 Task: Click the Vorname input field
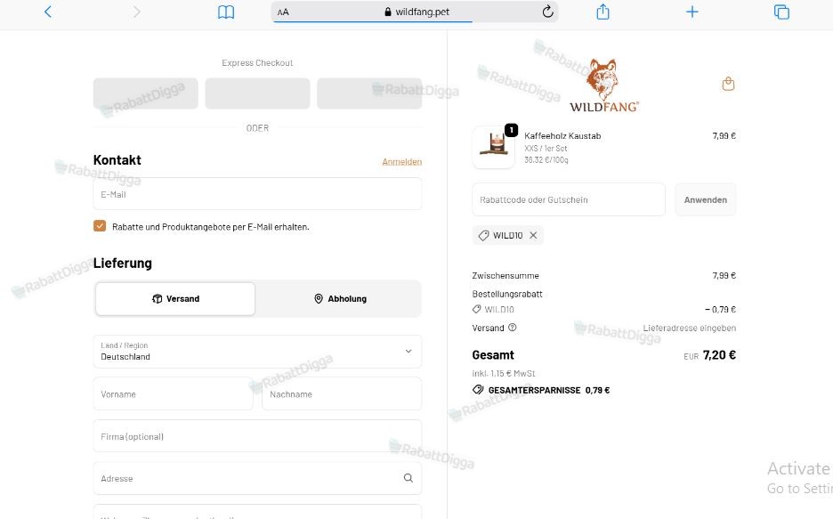pos(174,393)
